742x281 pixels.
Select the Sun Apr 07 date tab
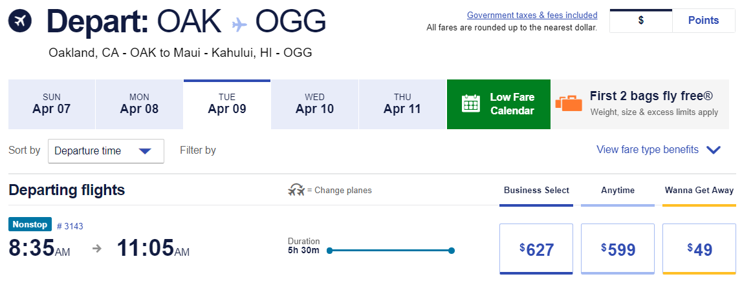pyautogui.click(x=52, y=104)
